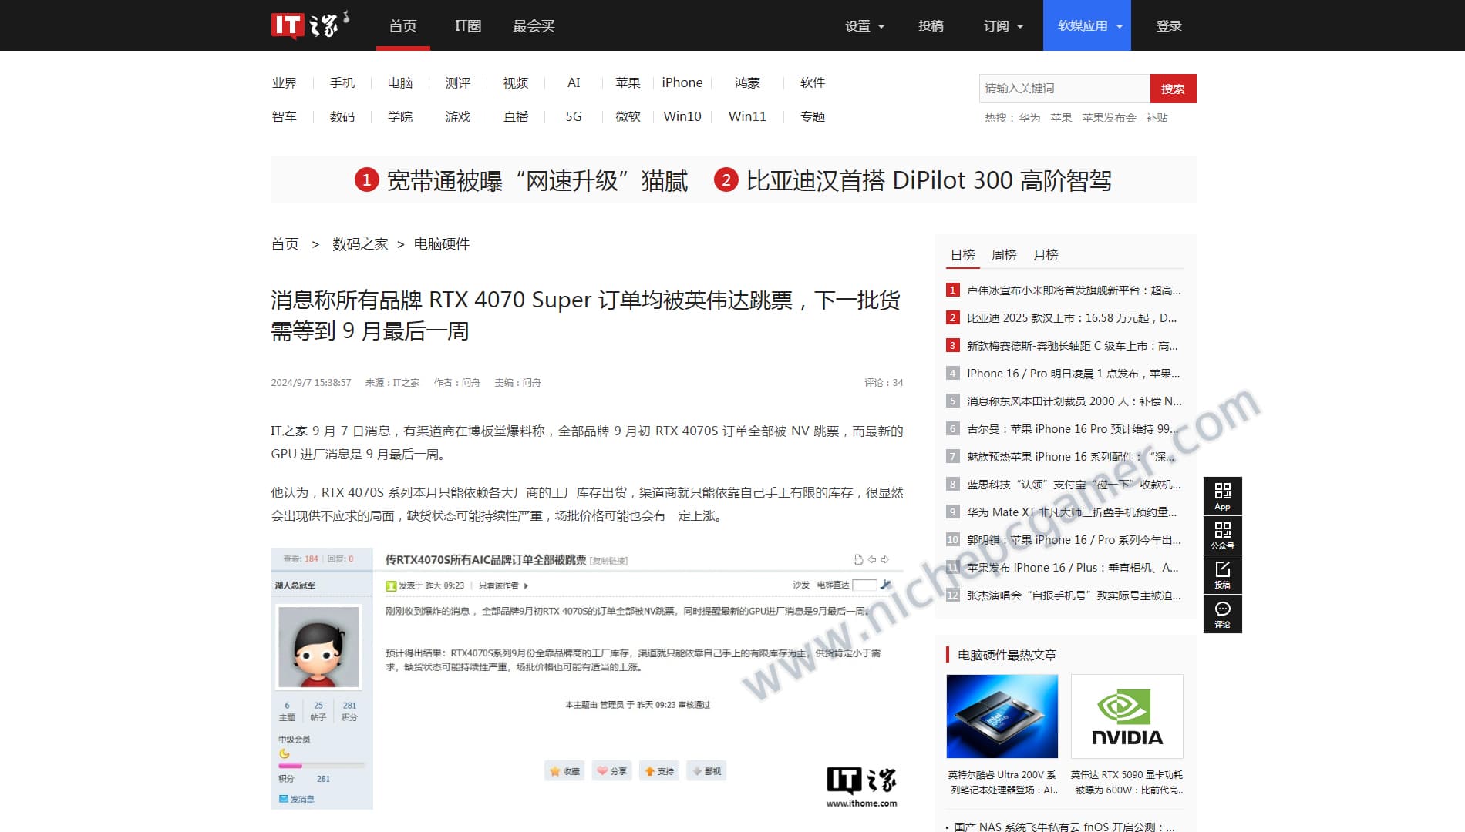
Task: Click the Intel chip article thumbnail
Action: point(1002,716)
